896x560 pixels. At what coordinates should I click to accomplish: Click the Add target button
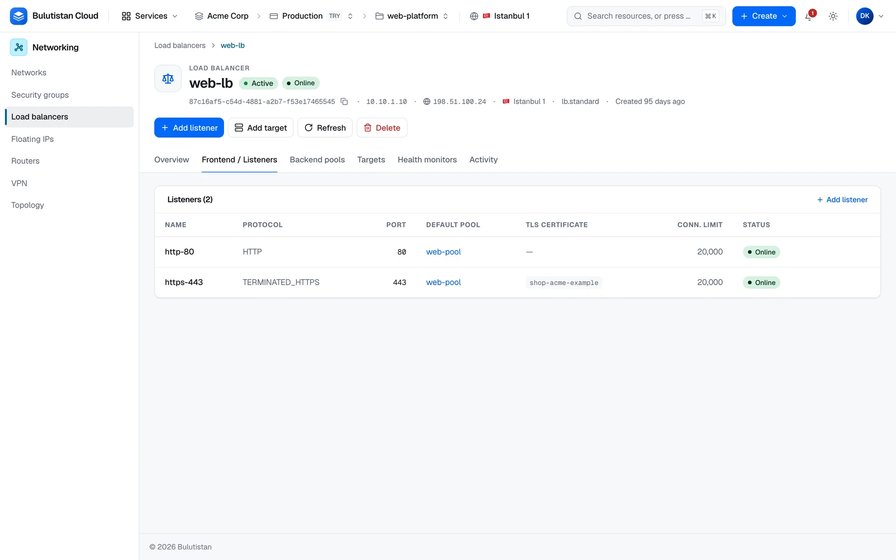(x=260, y=128)
